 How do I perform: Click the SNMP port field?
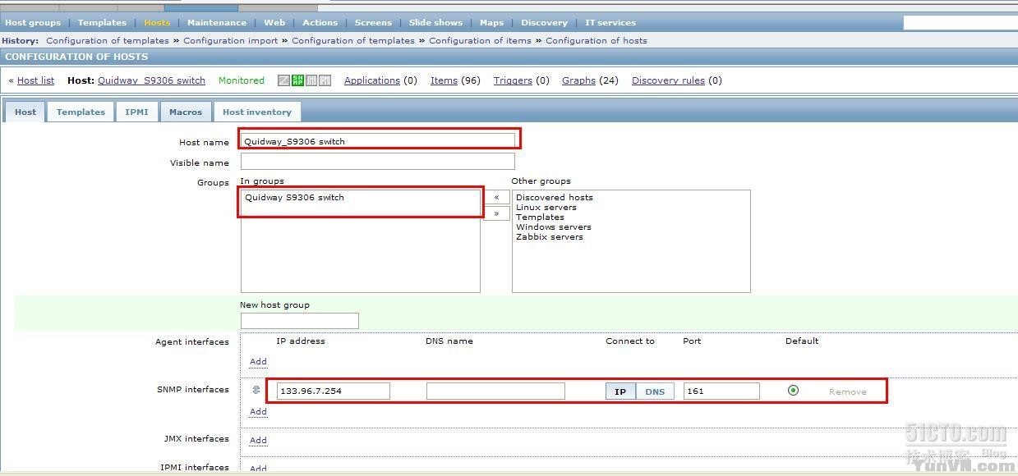tap(721, 391)
